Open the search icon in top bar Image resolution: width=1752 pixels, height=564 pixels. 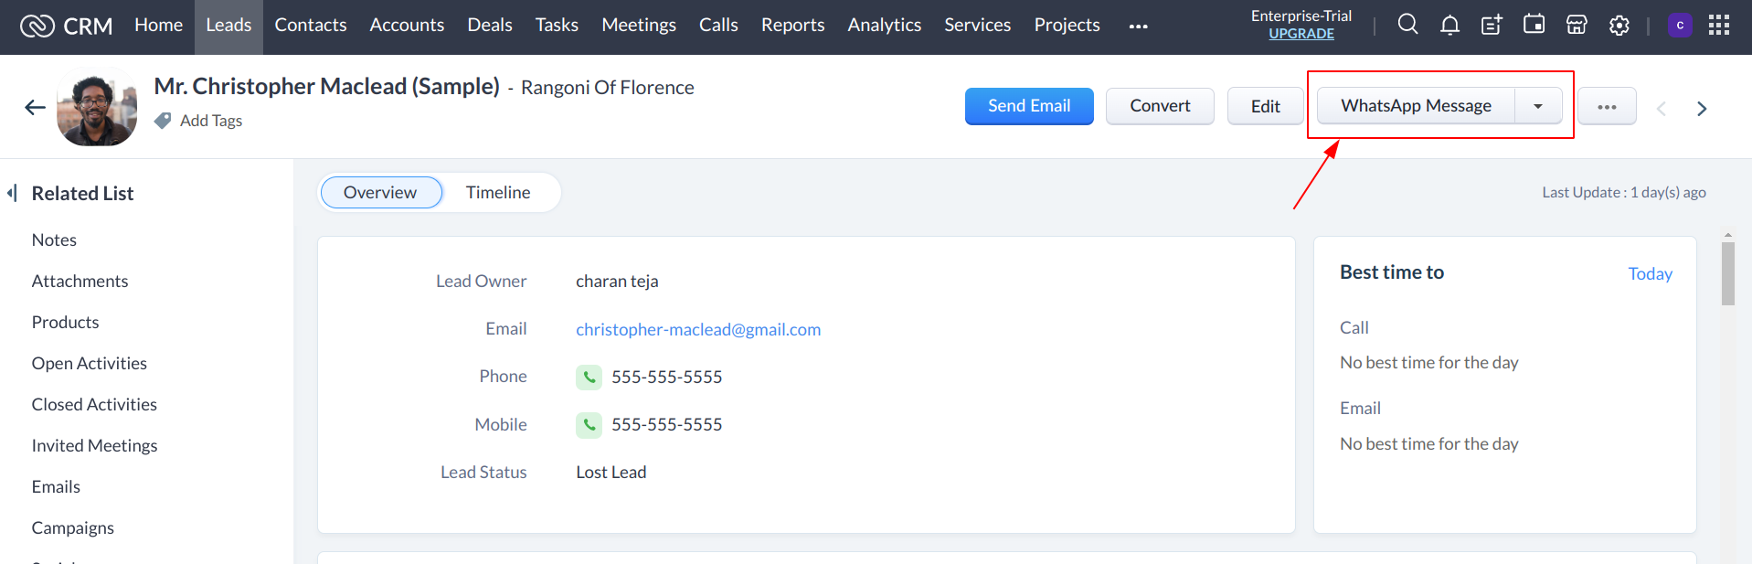1407,25
